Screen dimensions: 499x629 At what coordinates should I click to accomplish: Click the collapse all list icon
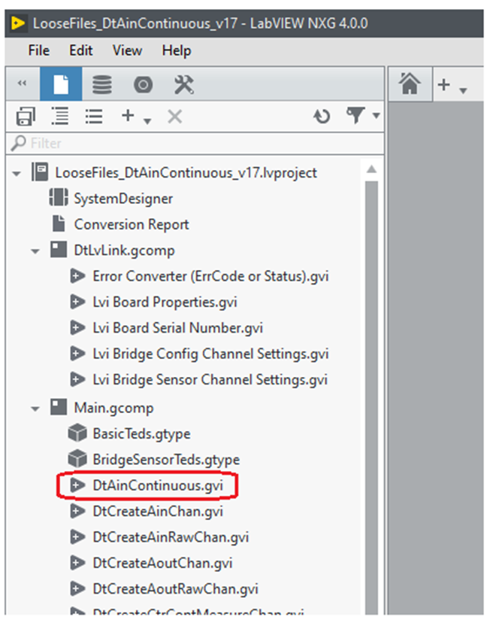pyautogui.click(x=94, y=117)
